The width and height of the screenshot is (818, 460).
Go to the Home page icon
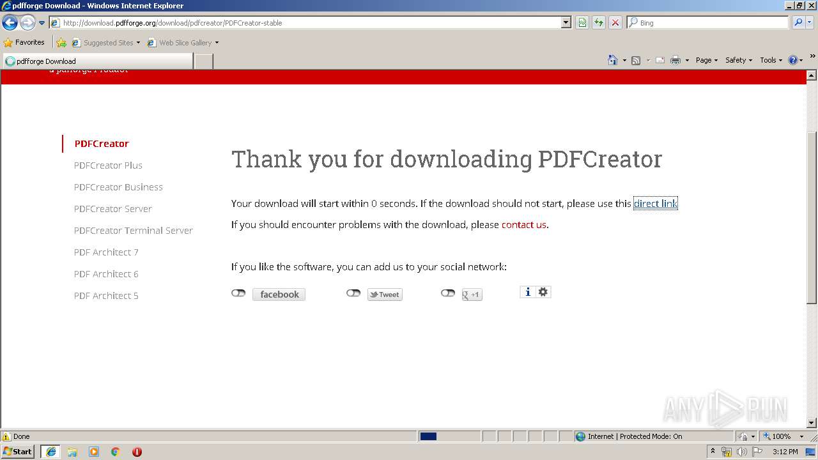613,60
